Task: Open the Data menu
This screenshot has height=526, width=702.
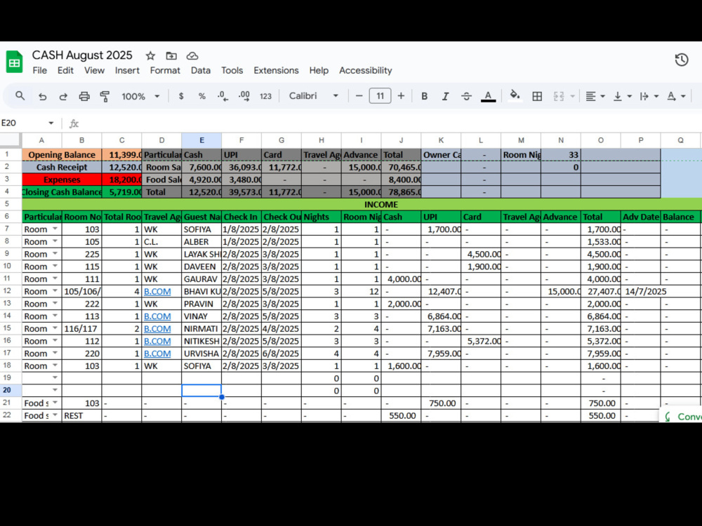Action: (x=201, y=70)
